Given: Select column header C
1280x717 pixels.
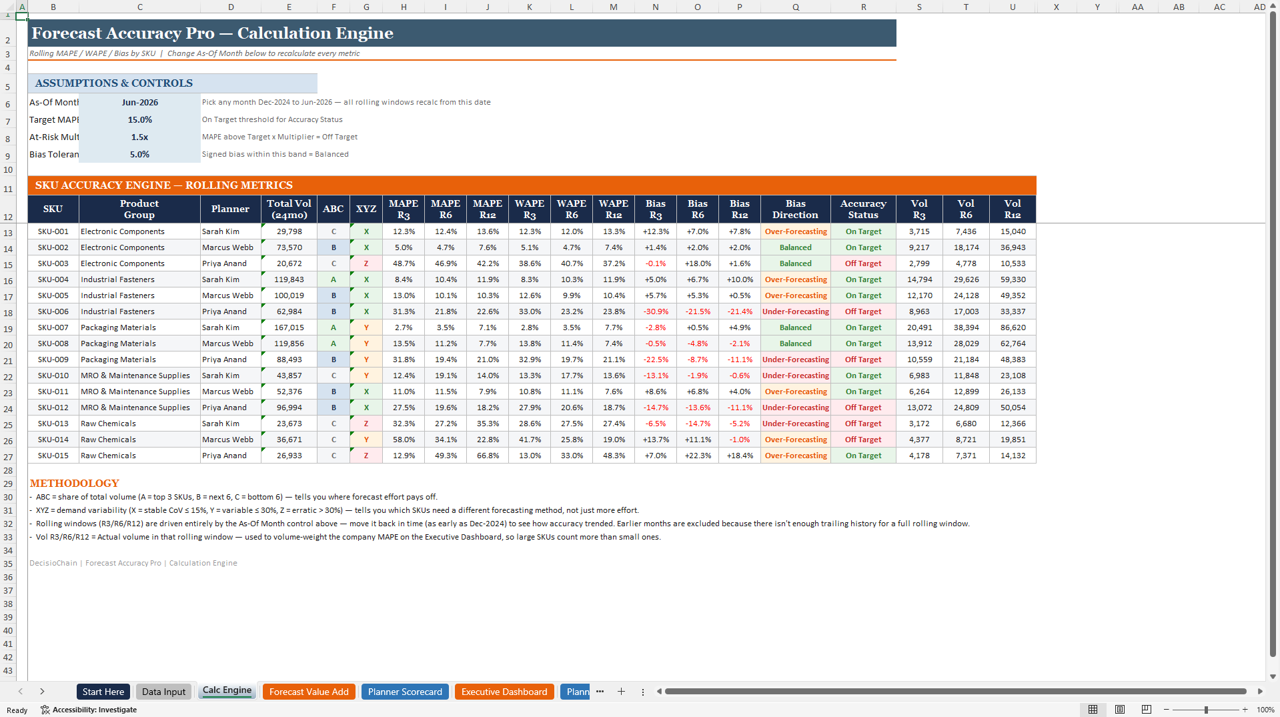Looking at the screenshot, I should click(139, 7).
